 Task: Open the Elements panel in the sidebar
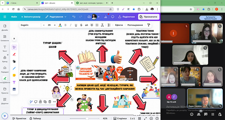pyautogui.click(x=5, y=38)
